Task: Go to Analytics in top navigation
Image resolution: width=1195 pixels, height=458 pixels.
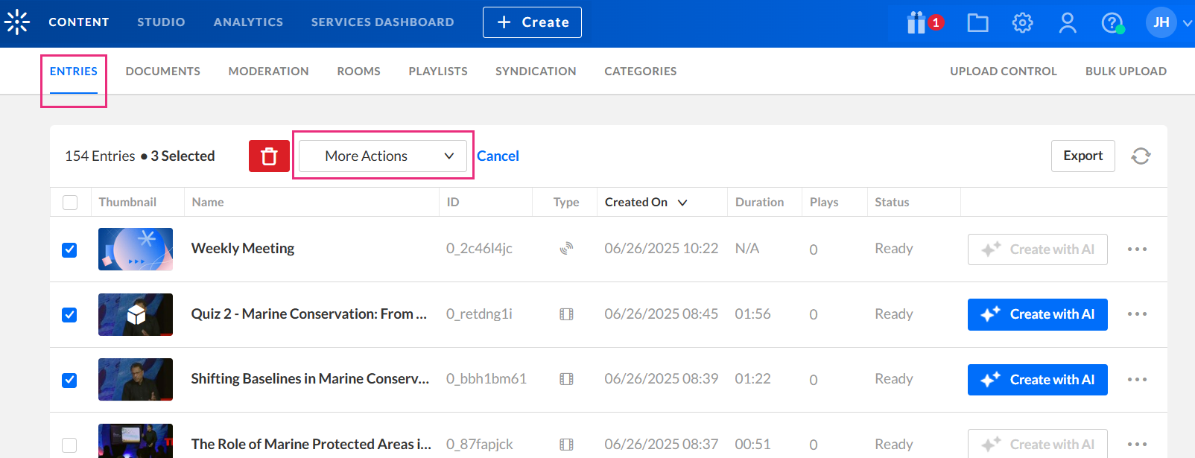Action: pos(248,22)
